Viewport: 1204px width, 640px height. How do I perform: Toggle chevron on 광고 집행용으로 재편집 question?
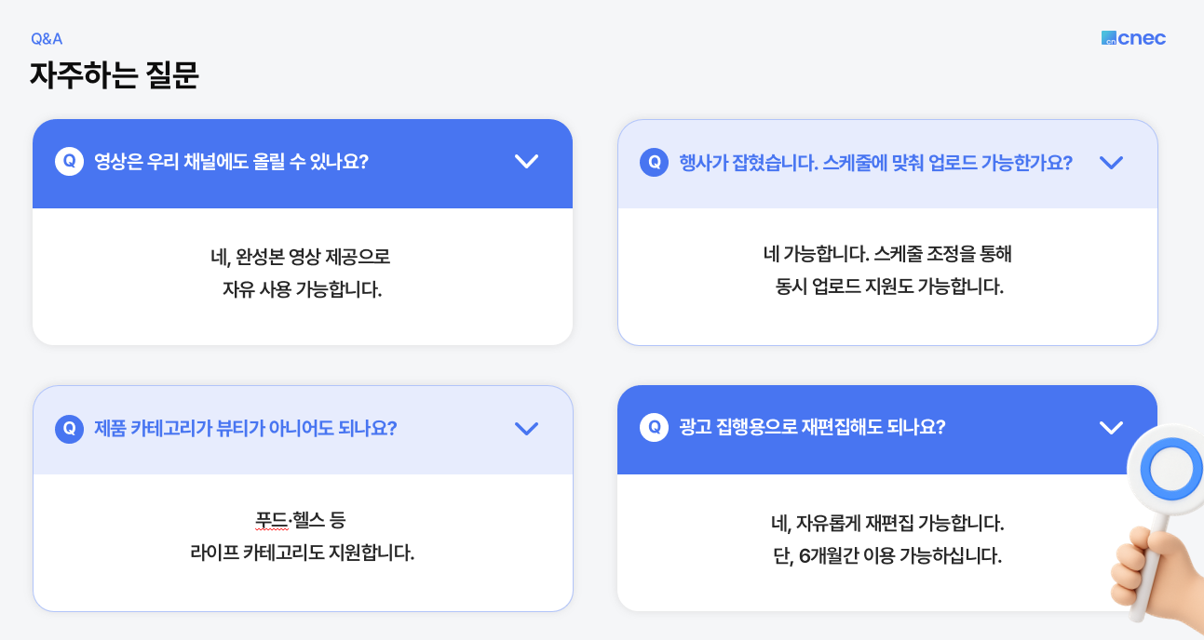click(x=1111, y=427)
